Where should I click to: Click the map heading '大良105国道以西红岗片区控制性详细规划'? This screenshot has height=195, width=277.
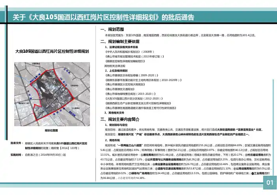click(x=51, y=52)
